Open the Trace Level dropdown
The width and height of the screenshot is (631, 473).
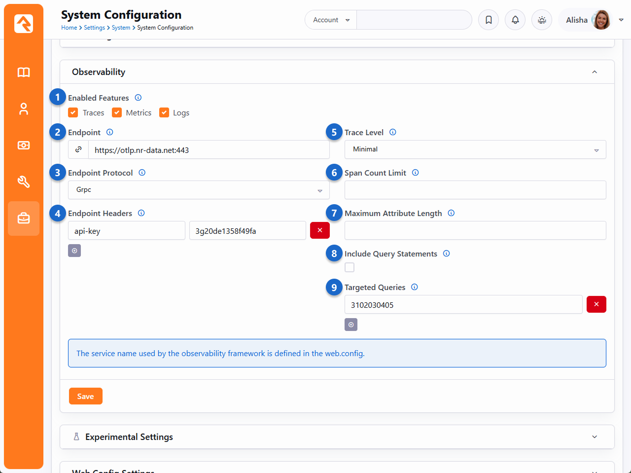[x=475, y=149]
